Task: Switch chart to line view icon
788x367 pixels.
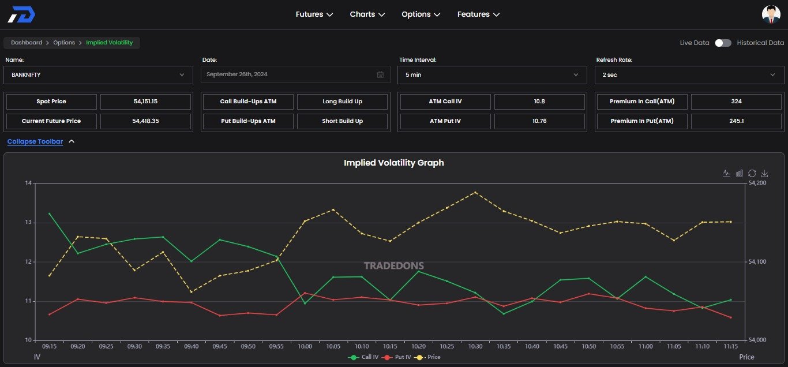Action: (x=726, y=173)
